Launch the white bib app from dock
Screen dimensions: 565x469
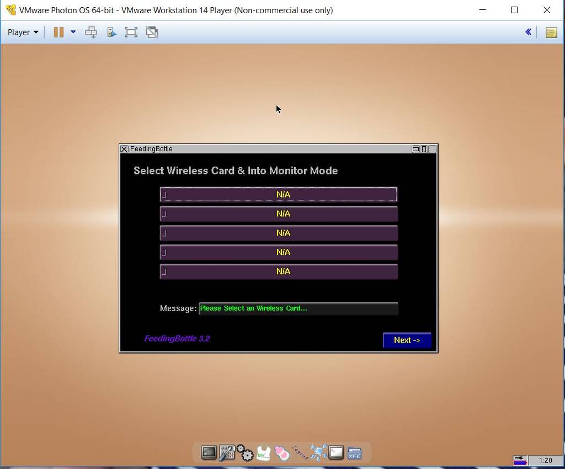(263, 453)
